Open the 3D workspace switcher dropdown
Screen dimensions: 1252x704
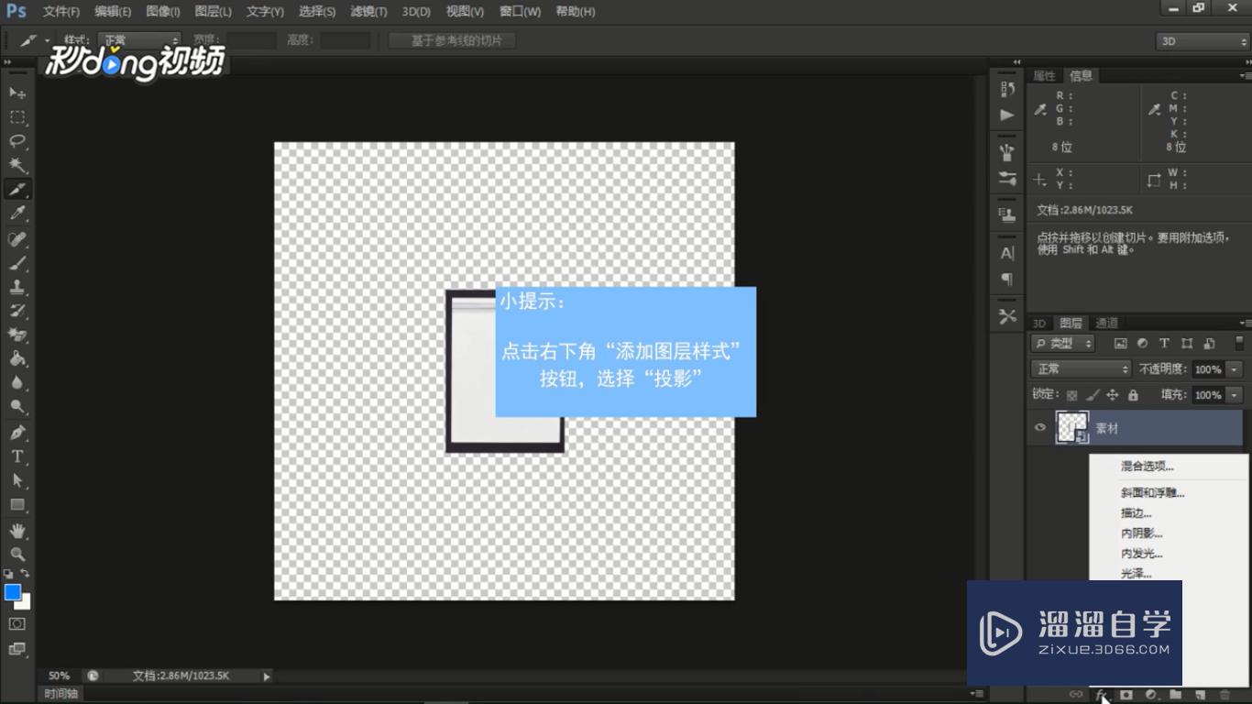point(1202,41)
